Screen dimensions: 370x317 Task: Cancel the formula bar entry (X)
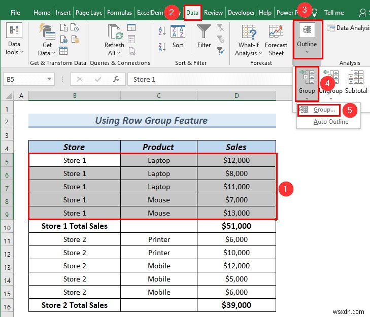point(80,79)
